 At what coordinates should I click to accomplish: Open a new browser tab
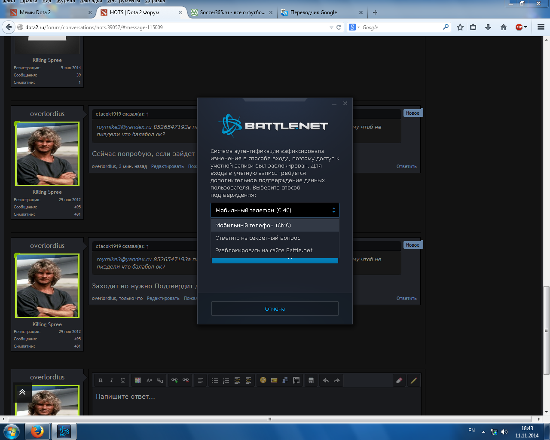tap(375, 12)
